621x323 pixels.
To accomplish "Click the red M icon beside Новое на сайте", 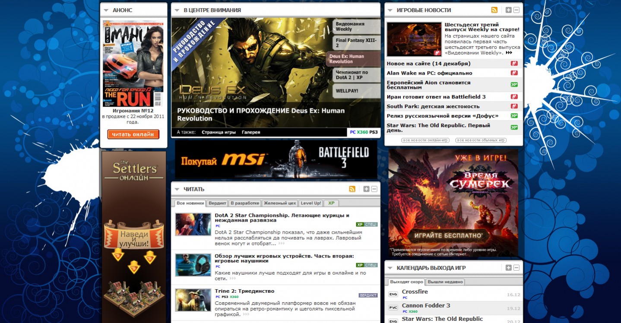I will click(514, 63).
